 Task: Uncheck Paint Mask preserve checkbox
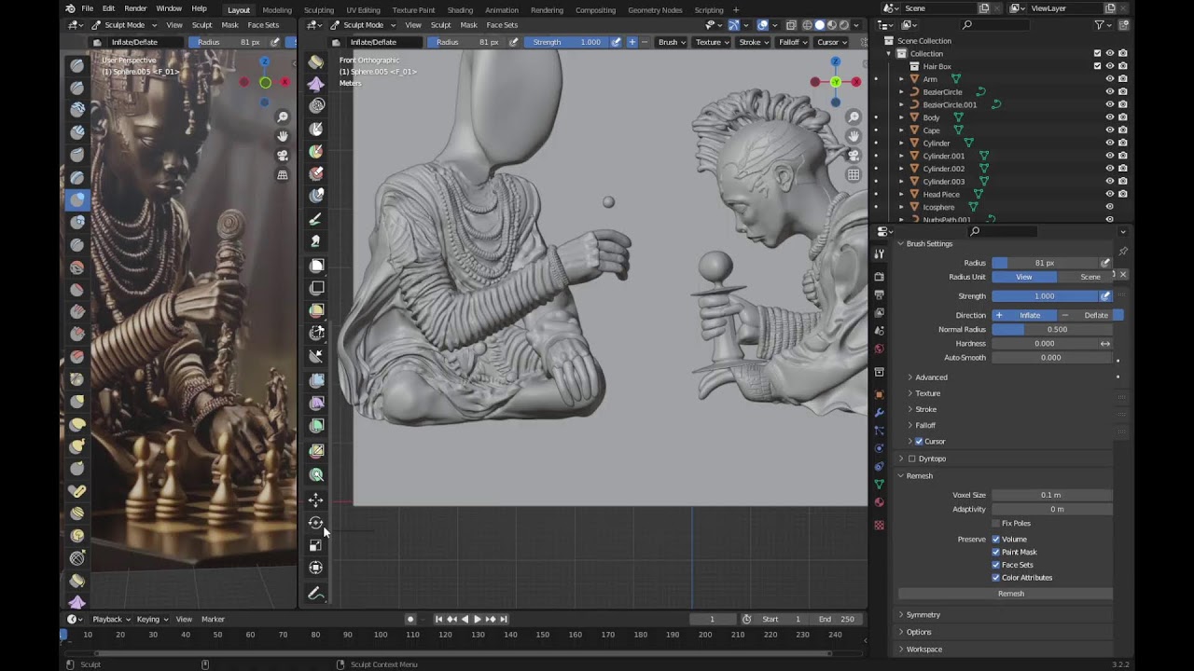[996, 552]
